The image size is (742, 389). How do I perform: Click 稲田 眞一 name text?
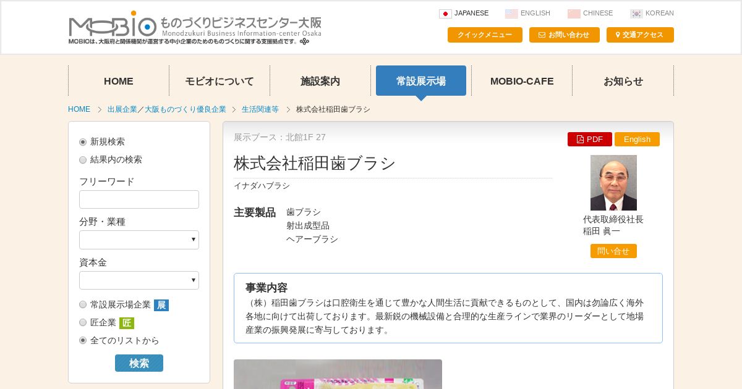[602, 231]
